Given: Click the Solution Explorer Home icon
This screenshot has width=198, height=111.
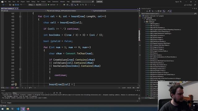Looking at the screenshot, I should [x=147, y=11].
